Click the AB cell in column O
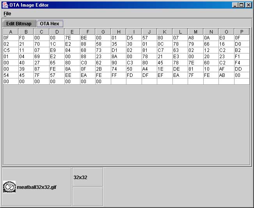Screen dimensions: 254x208 coord(226,75)
